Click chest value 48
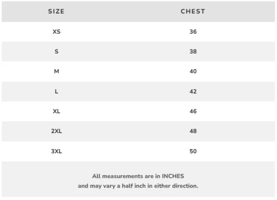 pos(193,131)
